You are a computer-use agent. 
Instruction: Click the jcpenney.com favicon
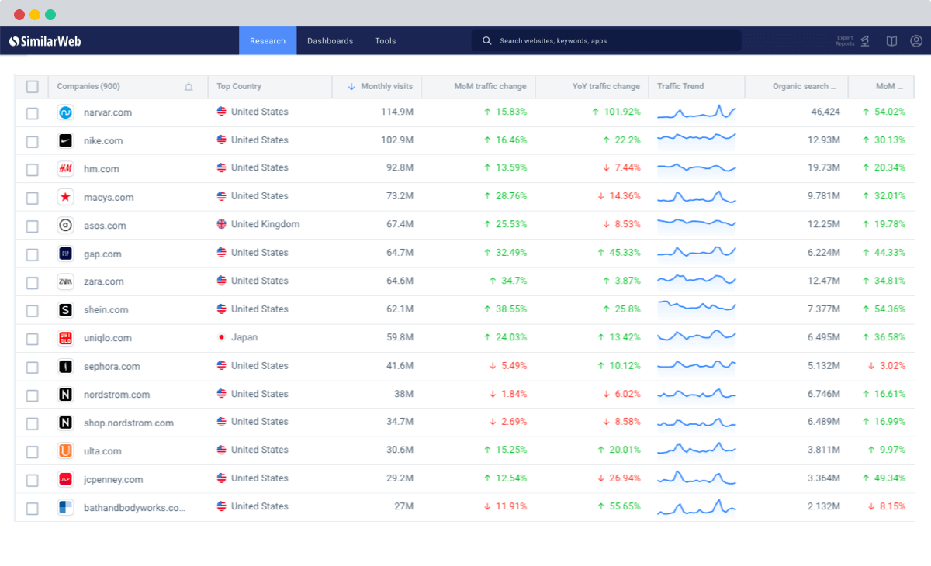tap(66, 479)
